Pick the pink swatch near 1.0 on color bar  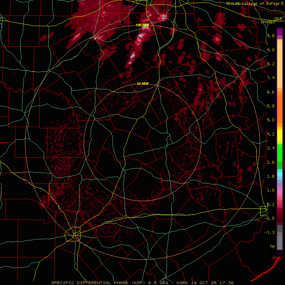pyautogui.click(x=280, y=192)
